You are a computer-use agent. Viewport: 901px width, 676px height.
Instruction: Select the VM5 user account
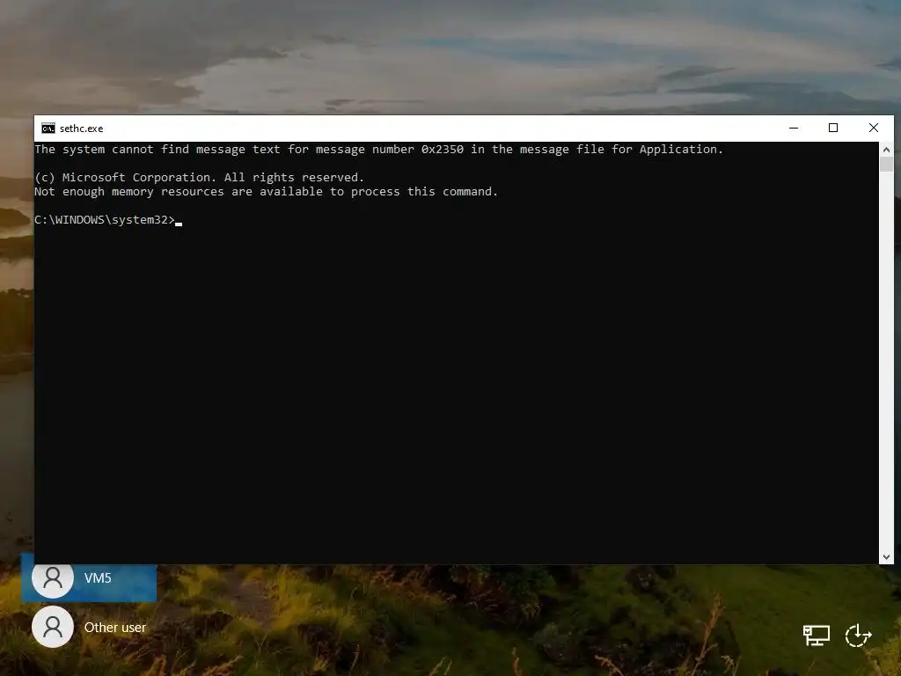point(89,577)
